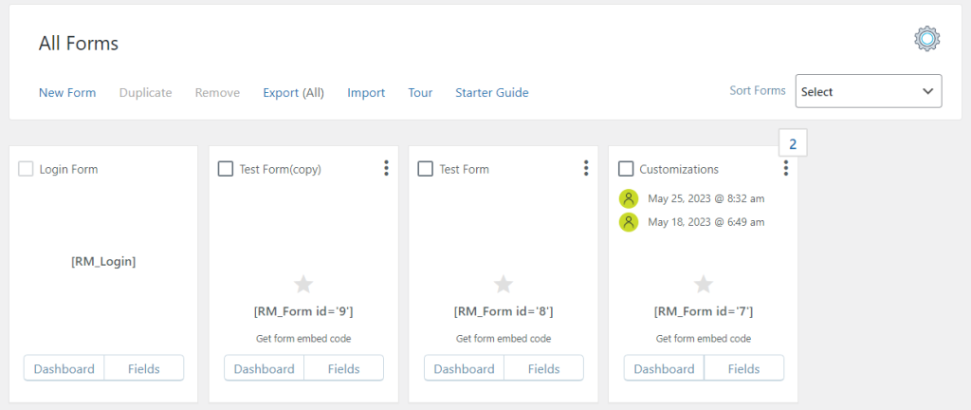Open the settings gear icon
Image resolution: width=971 pixels, height=410 pixels.
(926, 39)
